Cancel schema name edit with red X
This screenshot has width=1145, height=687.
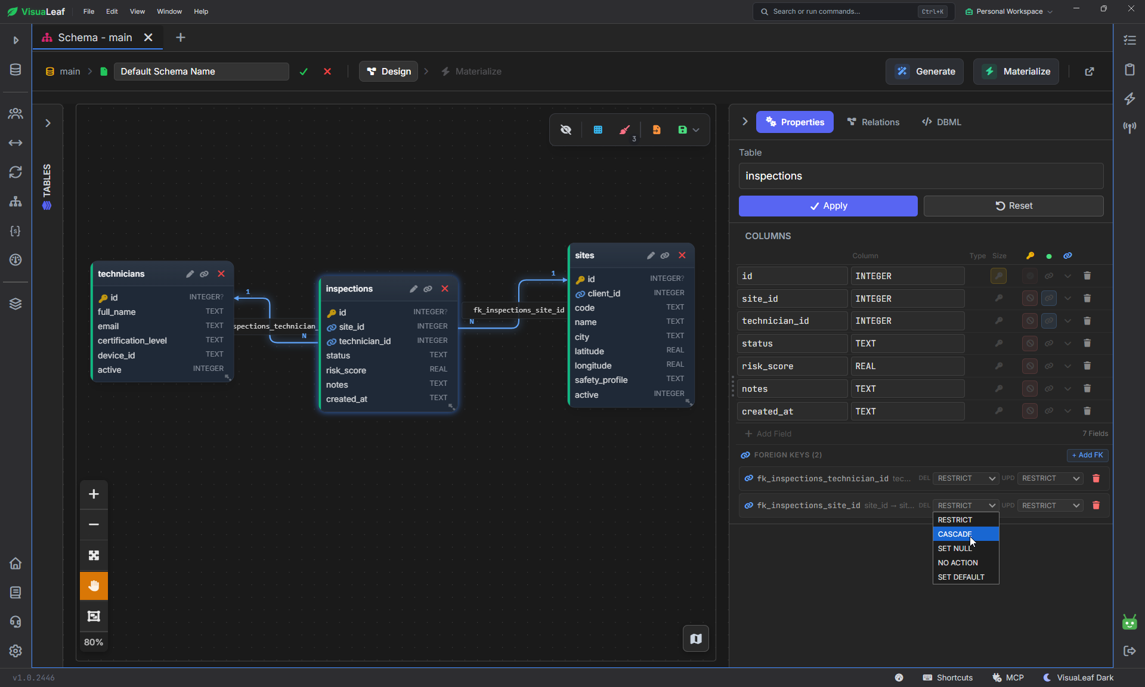[x=327, y=72]
